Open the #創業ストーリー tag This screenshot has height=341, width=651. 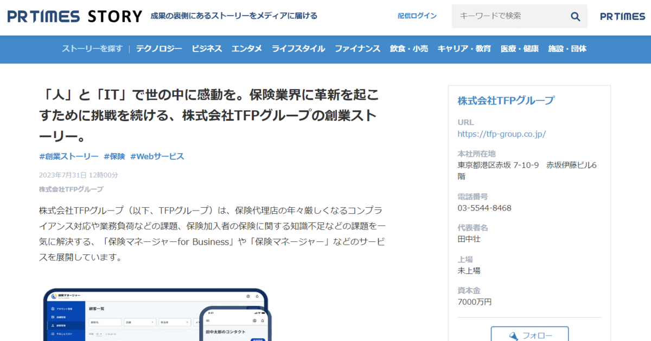click(x=69, y=156)
